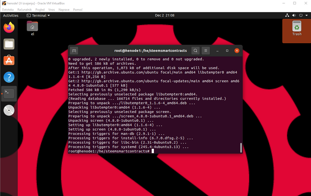The height and width of the screenshot is (196, 311).
Task: Expand the system menu arrow in top bar
Action: pyautogui.click(x=307, y=15)
